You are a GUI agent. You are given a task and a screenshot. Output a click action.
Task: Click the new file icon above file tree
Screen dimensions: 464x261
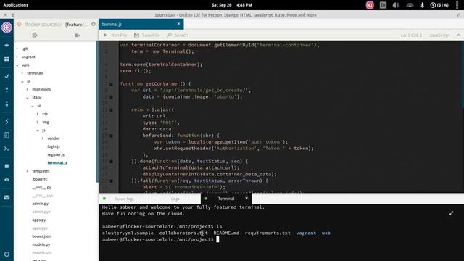(35, 36)
